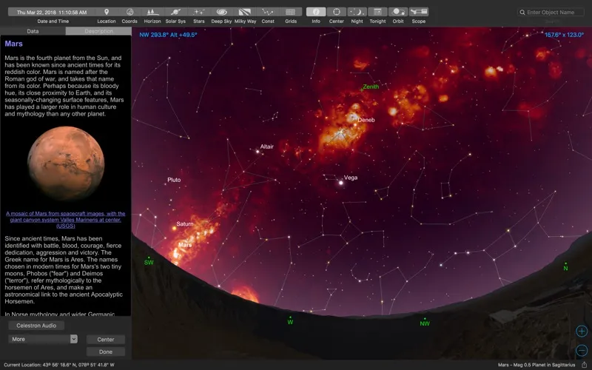Select the Description tab

(98, 32)
